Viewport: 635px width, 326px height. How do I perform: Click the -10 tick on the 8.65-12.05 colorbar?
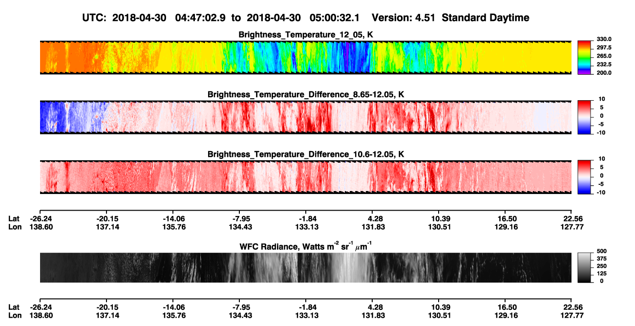point(602,132)
